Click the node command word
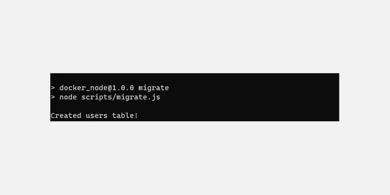This screenshot has height=195, width=390. pyautogui.click(x=68, y=97)
